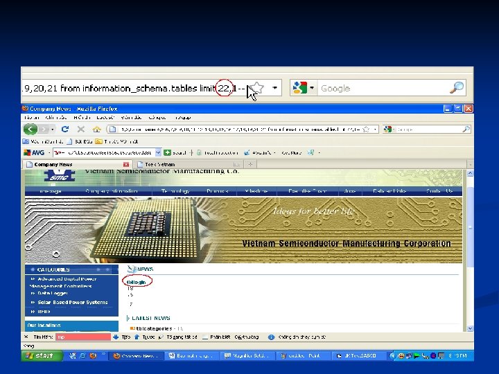Screen dimensions: 499x374
Task: Open Technology in the site navigation bar
Action: click(x=175, y=191)
